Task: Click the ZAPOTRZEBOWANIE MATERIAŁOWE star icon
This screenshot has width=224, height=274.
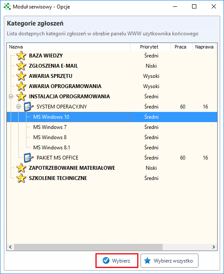Action: [21, 168]
